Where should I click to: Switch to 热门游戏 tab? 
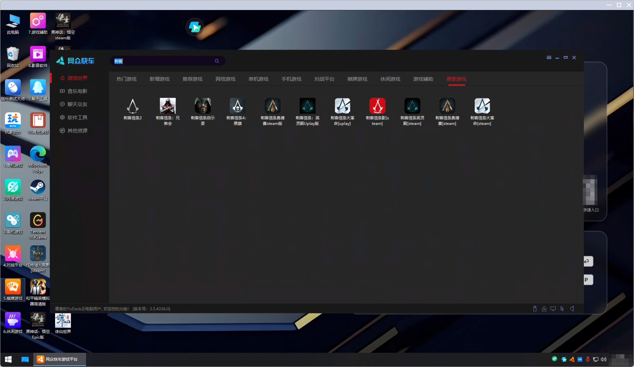(127, 79)
